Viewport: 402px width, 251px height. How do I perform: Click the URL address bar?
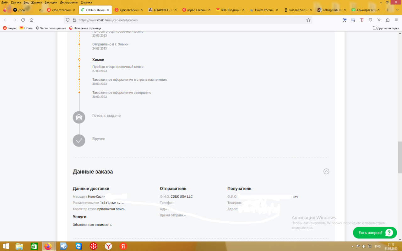click(188, 20)
